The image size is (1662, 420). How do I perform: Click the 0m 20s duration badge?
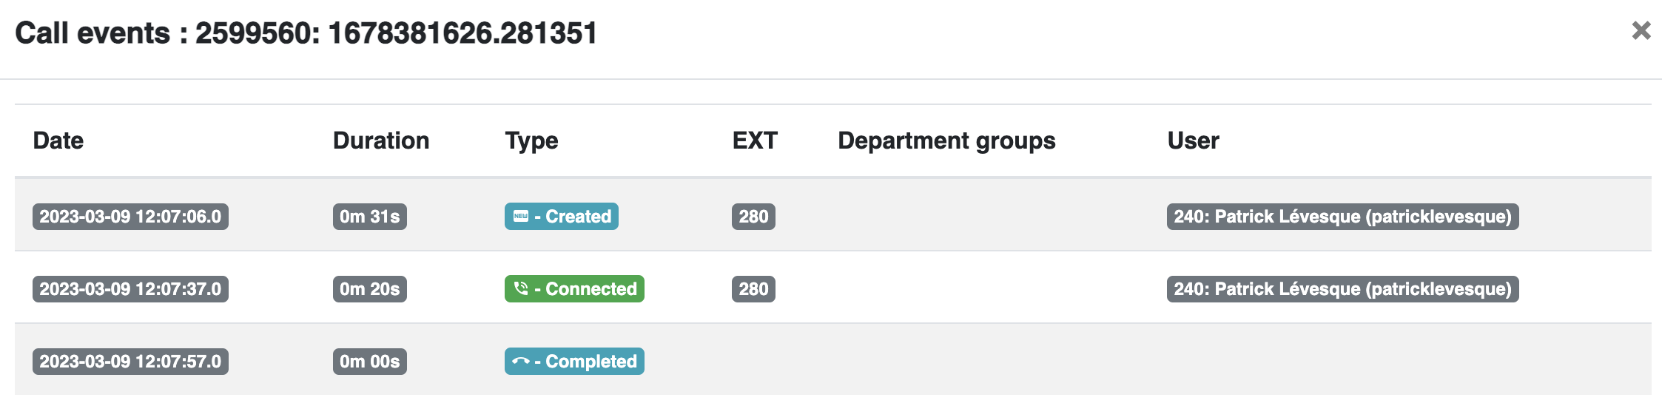[x=370, y=289]
